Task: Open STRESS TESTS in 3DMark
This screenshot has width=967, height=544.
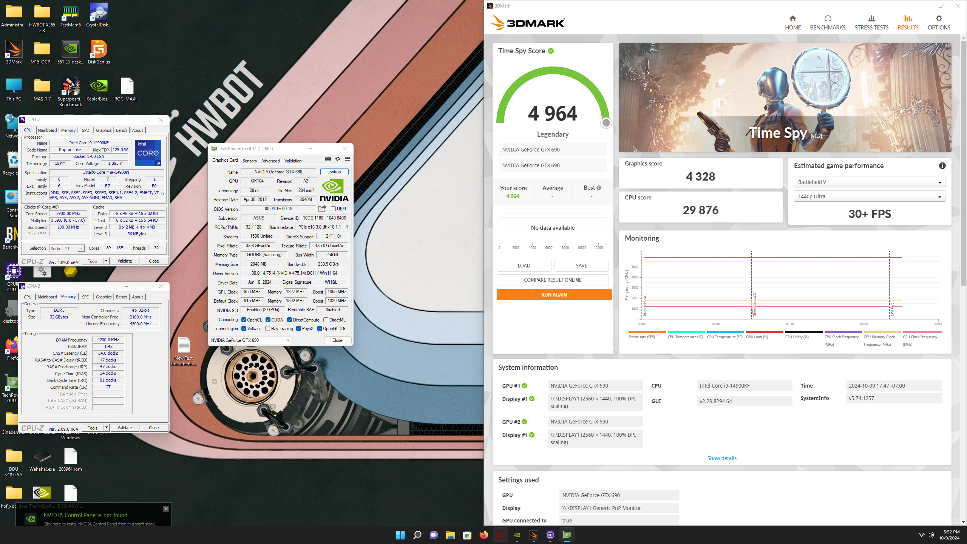Action: [x=871, y=23]
